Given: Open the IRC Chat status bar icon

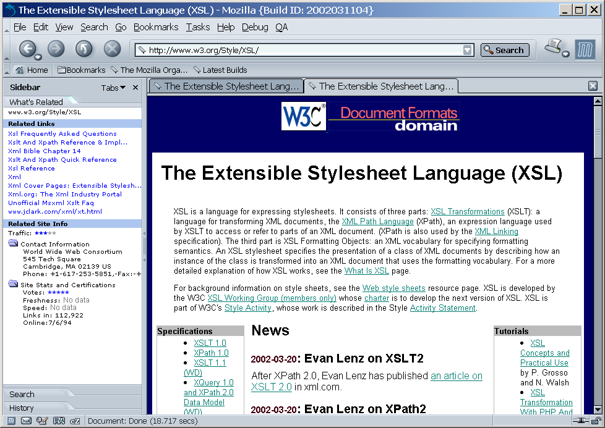Looking at the screenshot, I should [x=75, y=421].
